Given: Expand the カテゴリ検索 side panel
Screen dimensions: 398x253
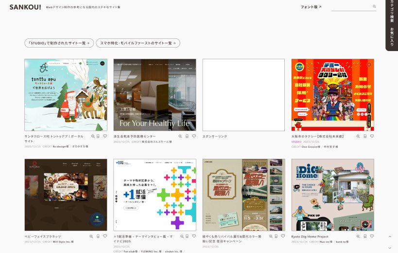Looking at the screenshot, I should pyautogui.click(x=392, y=12).
